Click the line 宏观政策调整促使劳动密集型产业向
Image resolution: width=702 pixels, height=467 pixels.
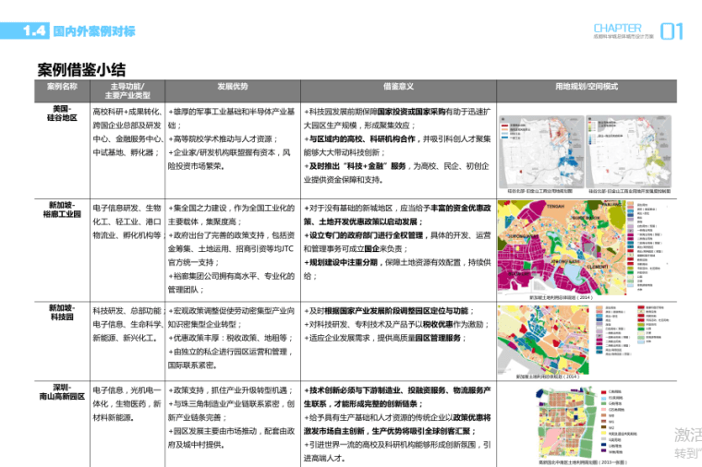(232, 311)
